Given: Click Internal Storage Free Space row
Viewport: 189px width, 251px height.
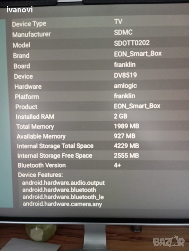Looking at the screenshot, I should click(103, 156).
